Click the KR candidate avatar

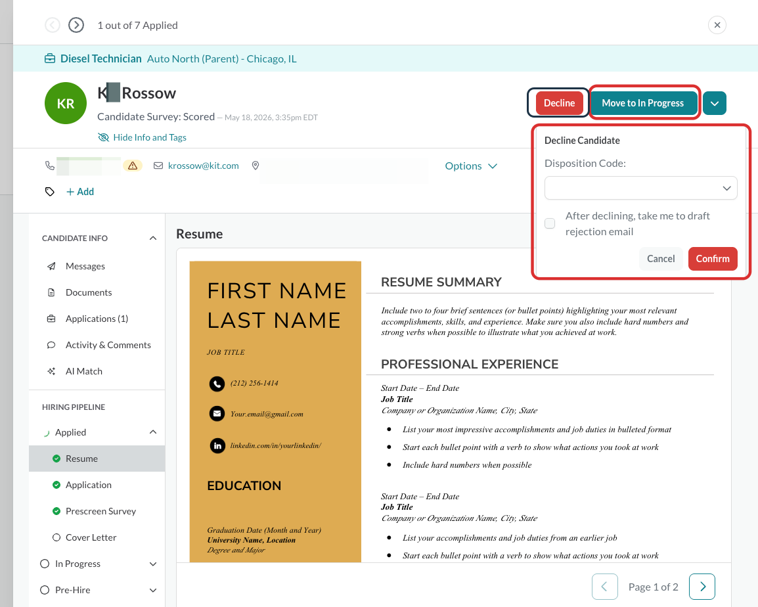point(66,103)
